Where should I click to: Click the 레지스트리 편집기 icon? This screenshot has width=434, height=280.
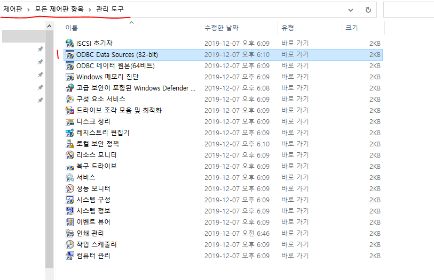tap(70, 133)
